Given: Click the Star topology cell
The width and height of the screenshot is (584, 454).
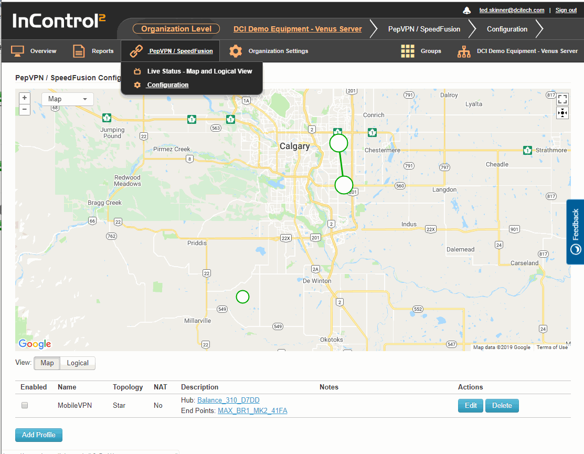Looking at the screenshot, I should click(119, 405).
